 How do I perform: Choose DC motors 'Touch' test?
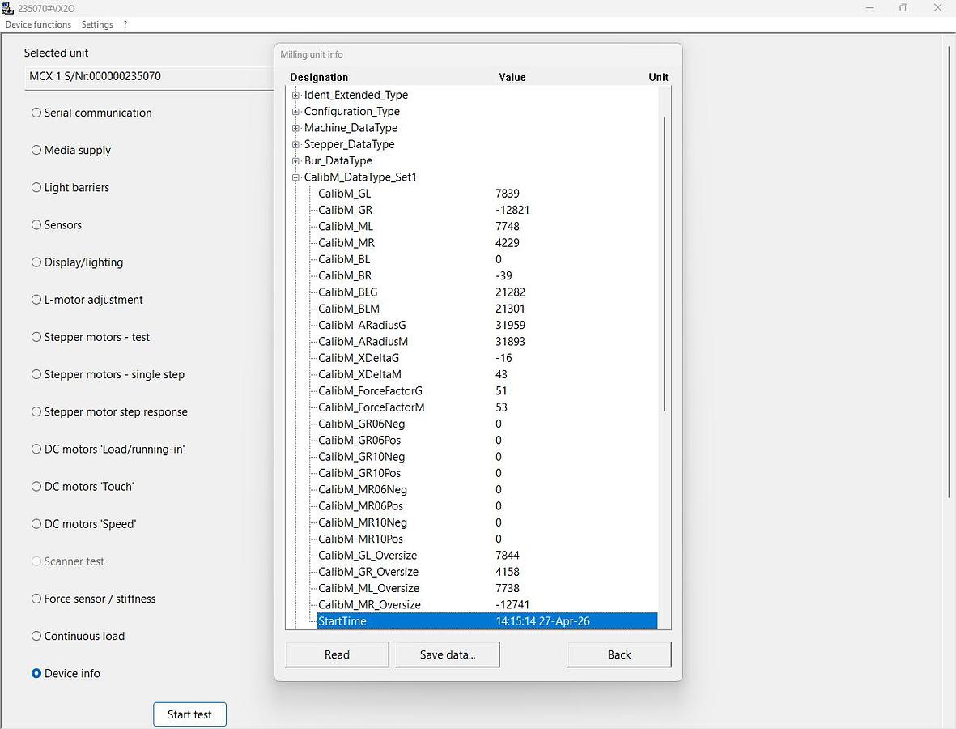(36, 487)
